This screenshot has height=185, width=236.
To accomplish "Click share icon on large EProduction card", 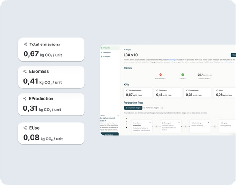I will (25, 99).
